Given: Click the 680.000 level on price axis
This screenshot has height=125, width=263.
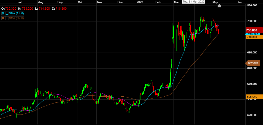Looking at the screenshot, I should [x=252, y=53].
